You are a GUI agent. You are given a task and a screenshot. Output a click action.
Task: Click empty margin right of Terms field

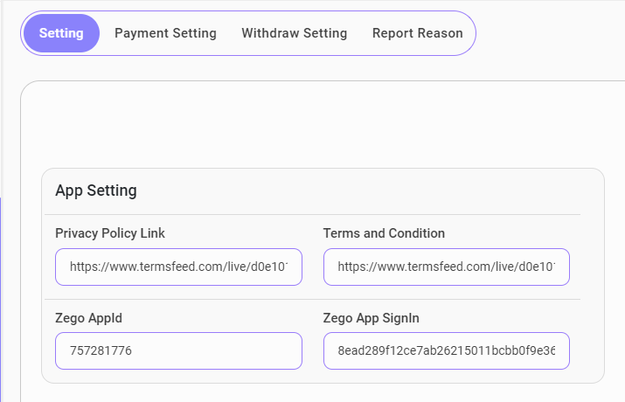[587, 267]
